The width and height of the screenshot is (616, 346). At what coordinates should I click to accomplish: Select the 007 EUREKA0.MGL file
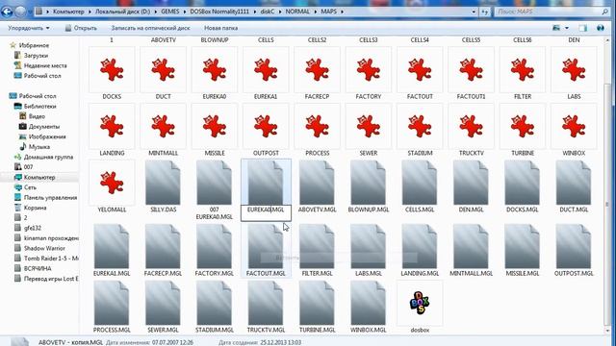[x=215, y=190]
